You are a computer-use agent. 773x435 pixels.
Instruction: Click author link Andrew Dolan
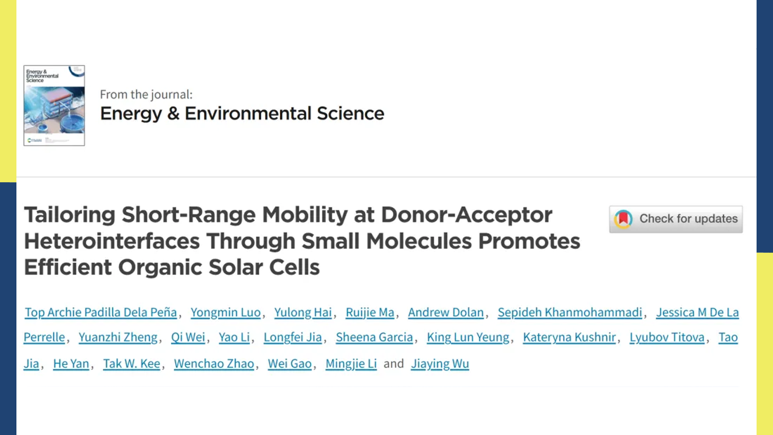click(x=446, y=313)
